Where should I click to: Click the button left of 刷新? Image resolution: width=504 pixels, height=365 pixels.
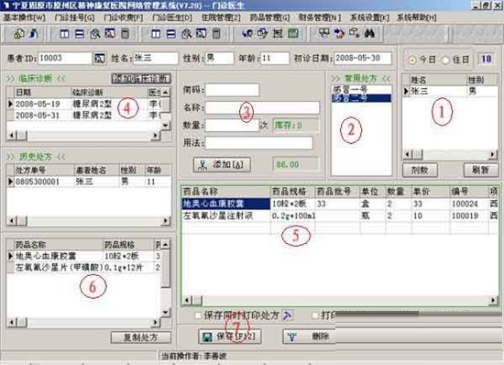point(420,170)
